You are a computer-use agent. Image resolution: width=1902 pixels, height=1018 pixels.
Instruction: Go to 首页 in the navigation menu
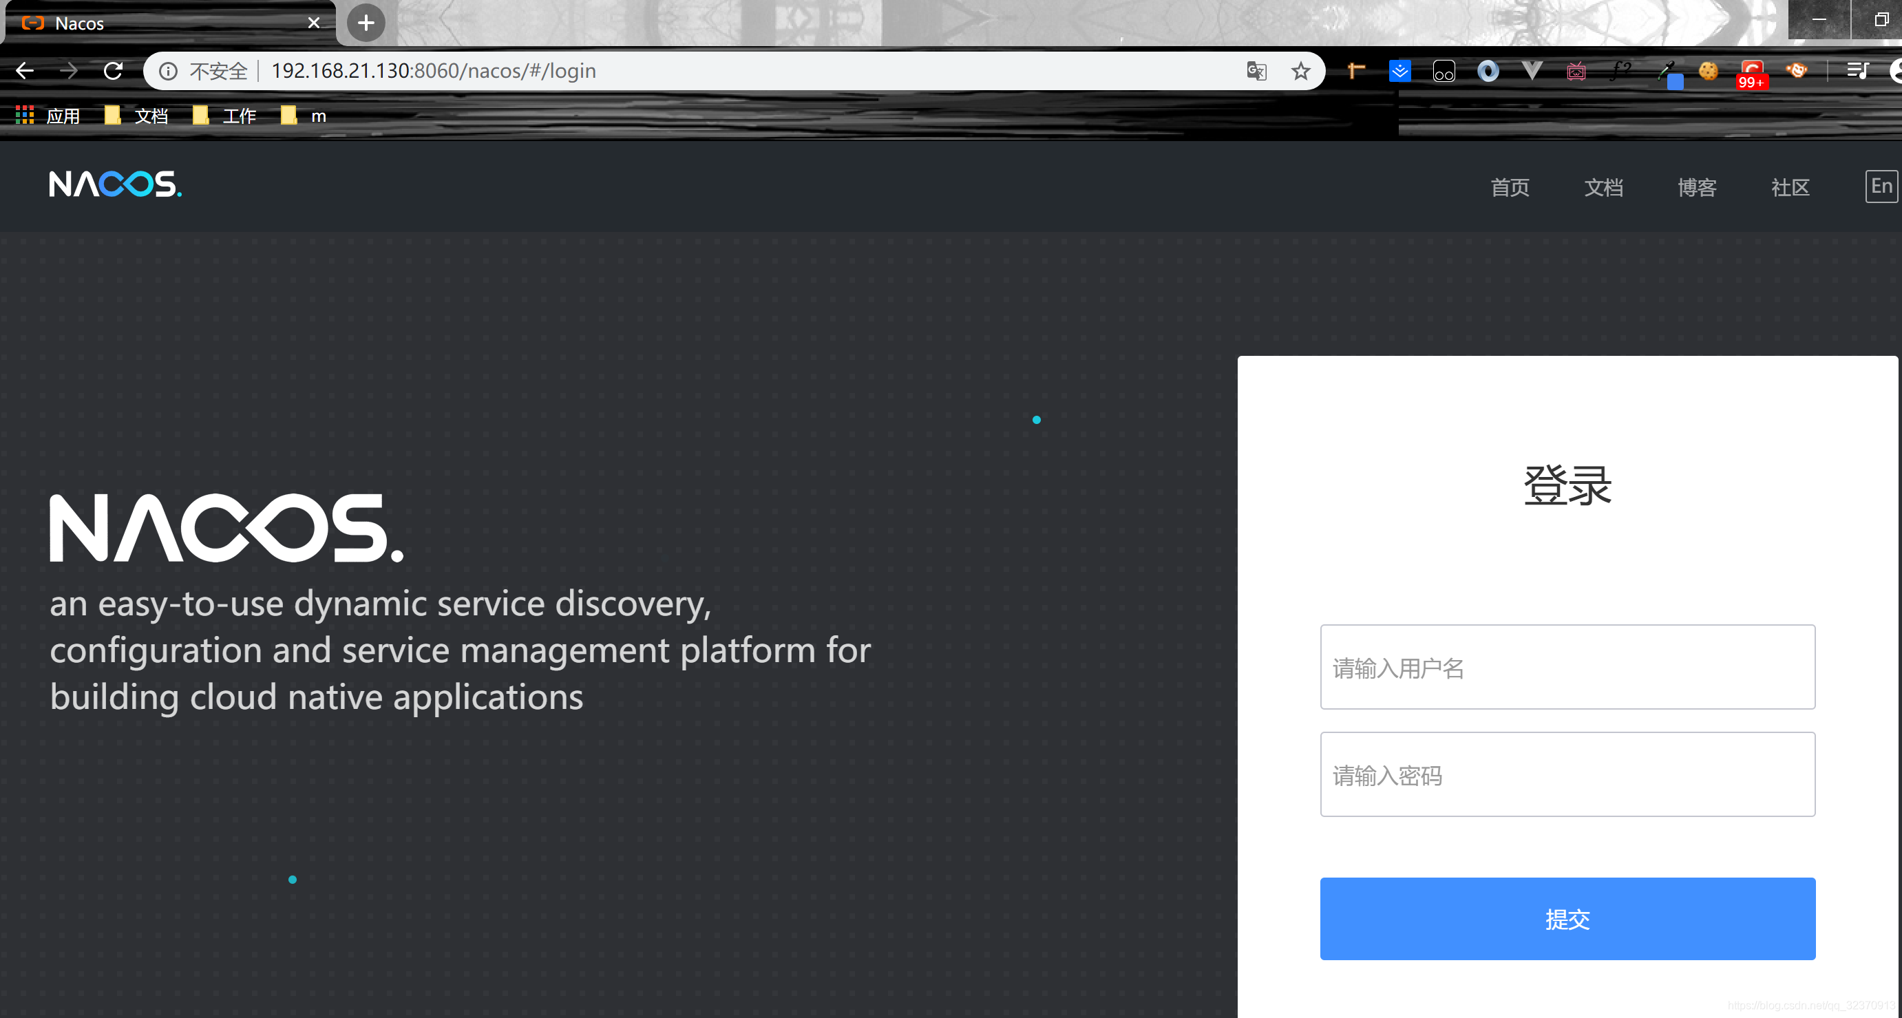pyautogui.click(x=1510, y=187)
